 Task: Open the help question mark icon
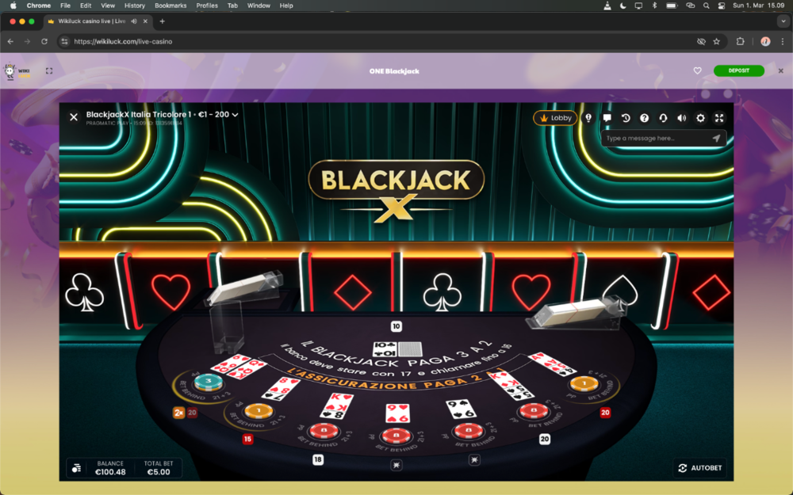coord(644,118)
